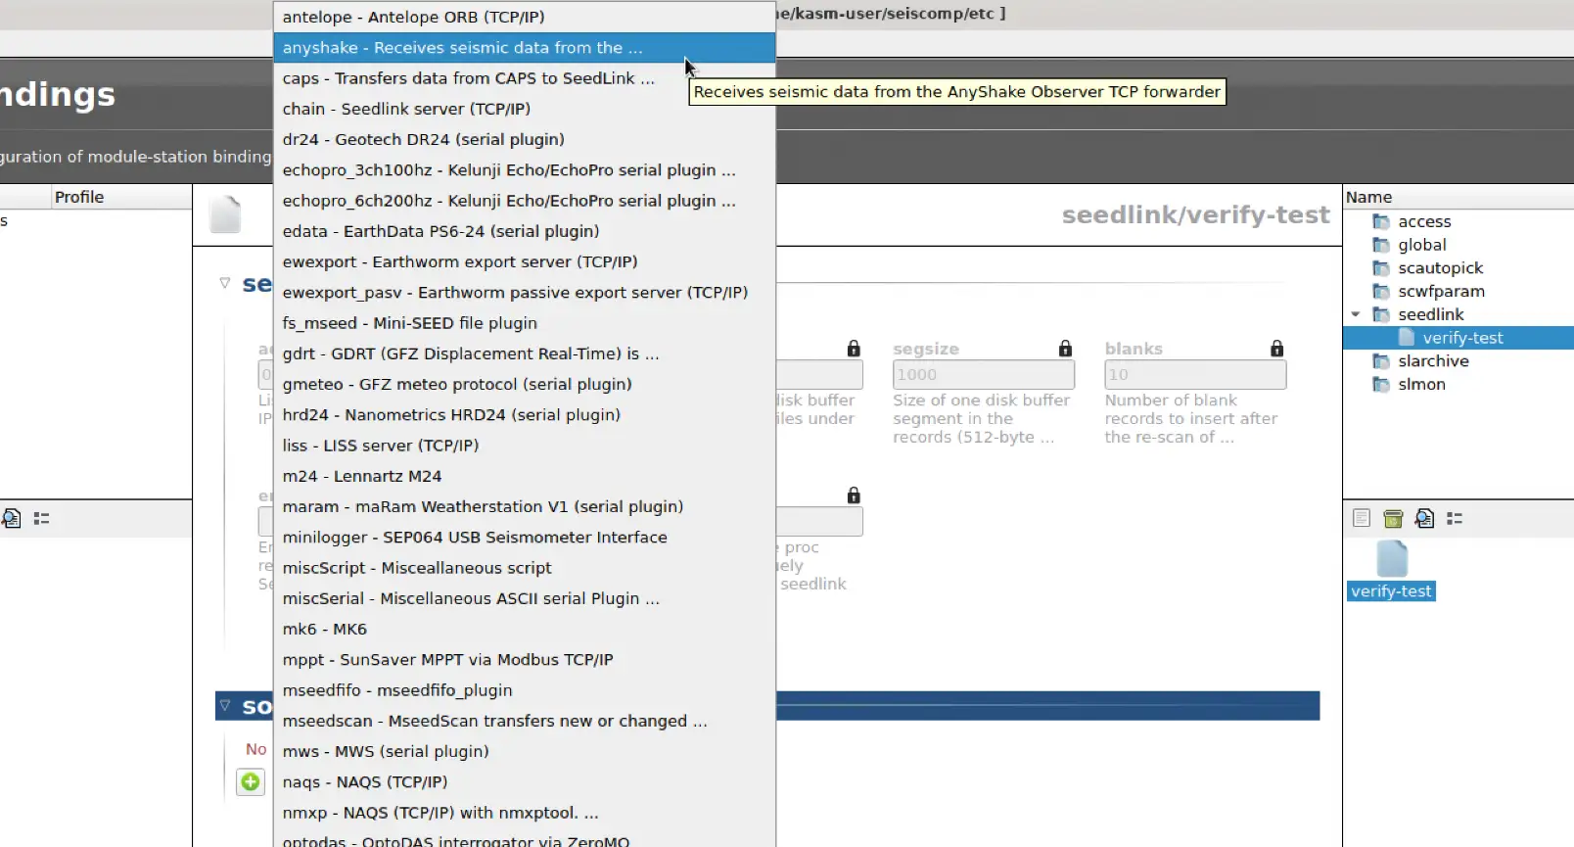Choose liss - LISS server (TCP/IP)

point(525,446)
